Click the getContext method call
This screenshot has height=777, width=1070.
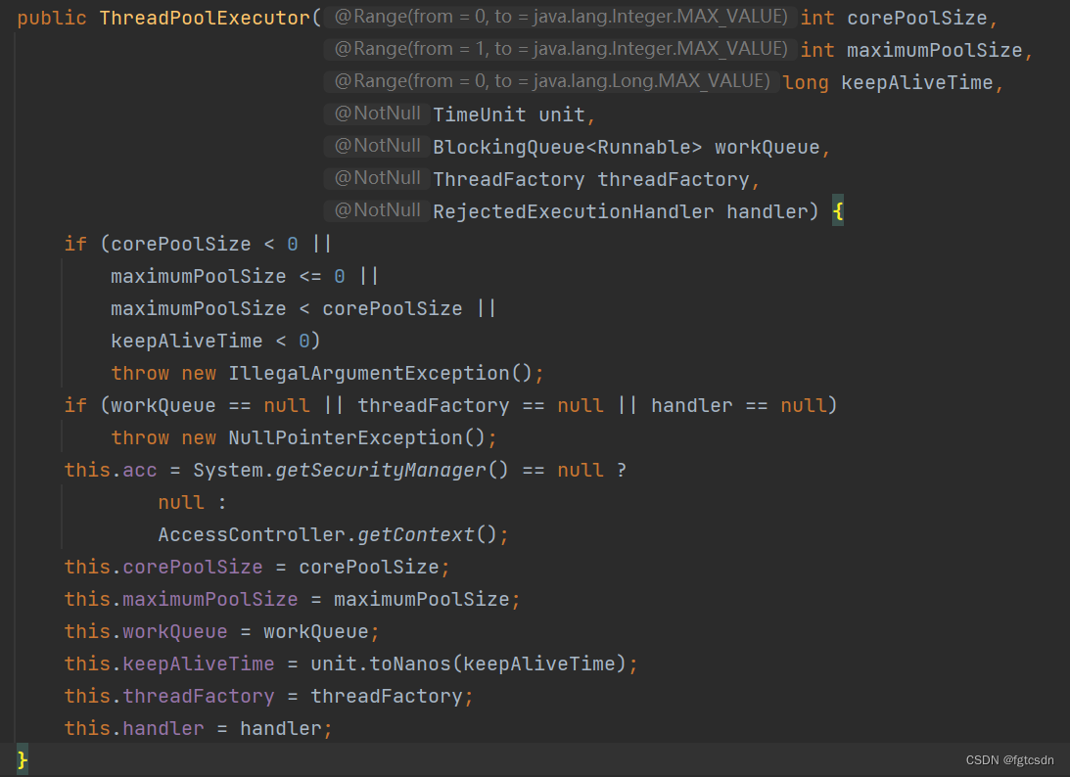pyautogui.click(x=416, y=535)
